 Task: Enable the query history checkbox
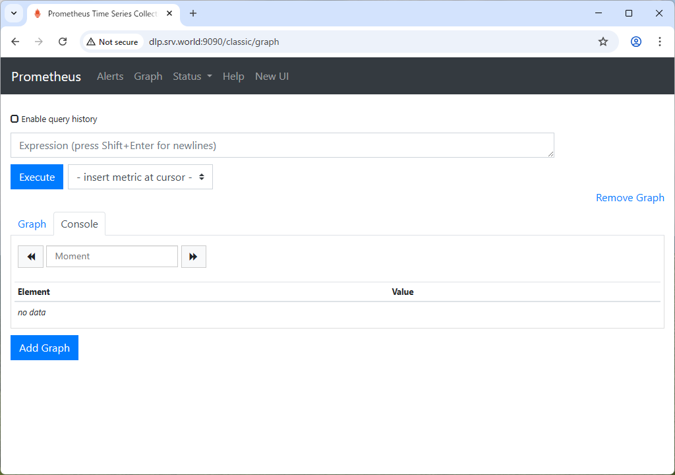click(x=15, y=119)
